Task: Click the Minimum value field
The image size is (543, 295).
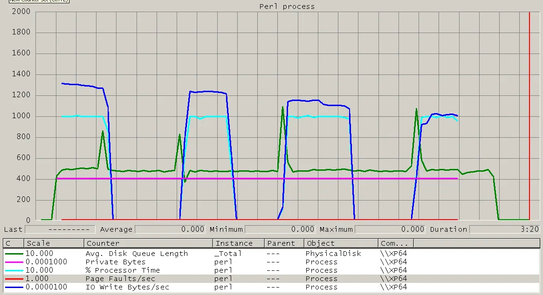Action: click(280, 229)
